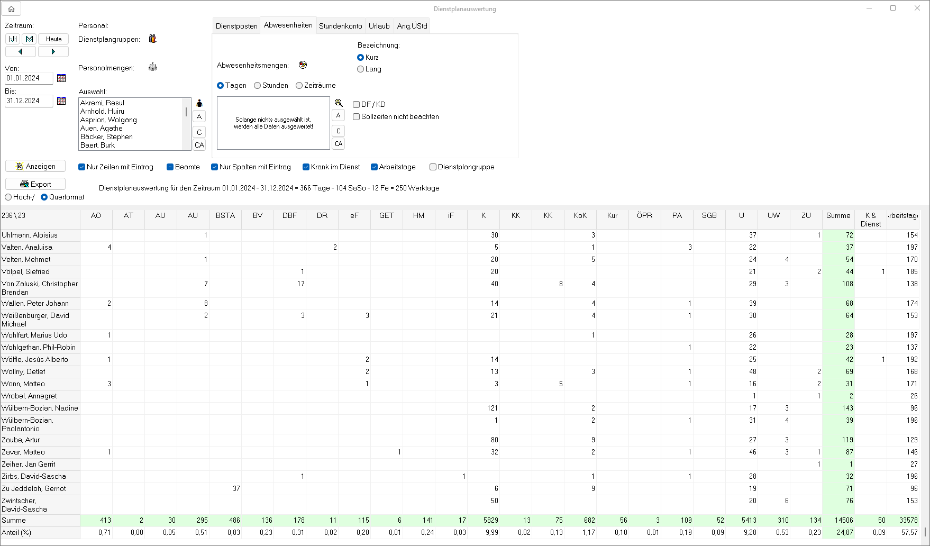Viewport: 930px width, 546px height.
Task: Select the Stunden radio button
Action: click(258, 86)
